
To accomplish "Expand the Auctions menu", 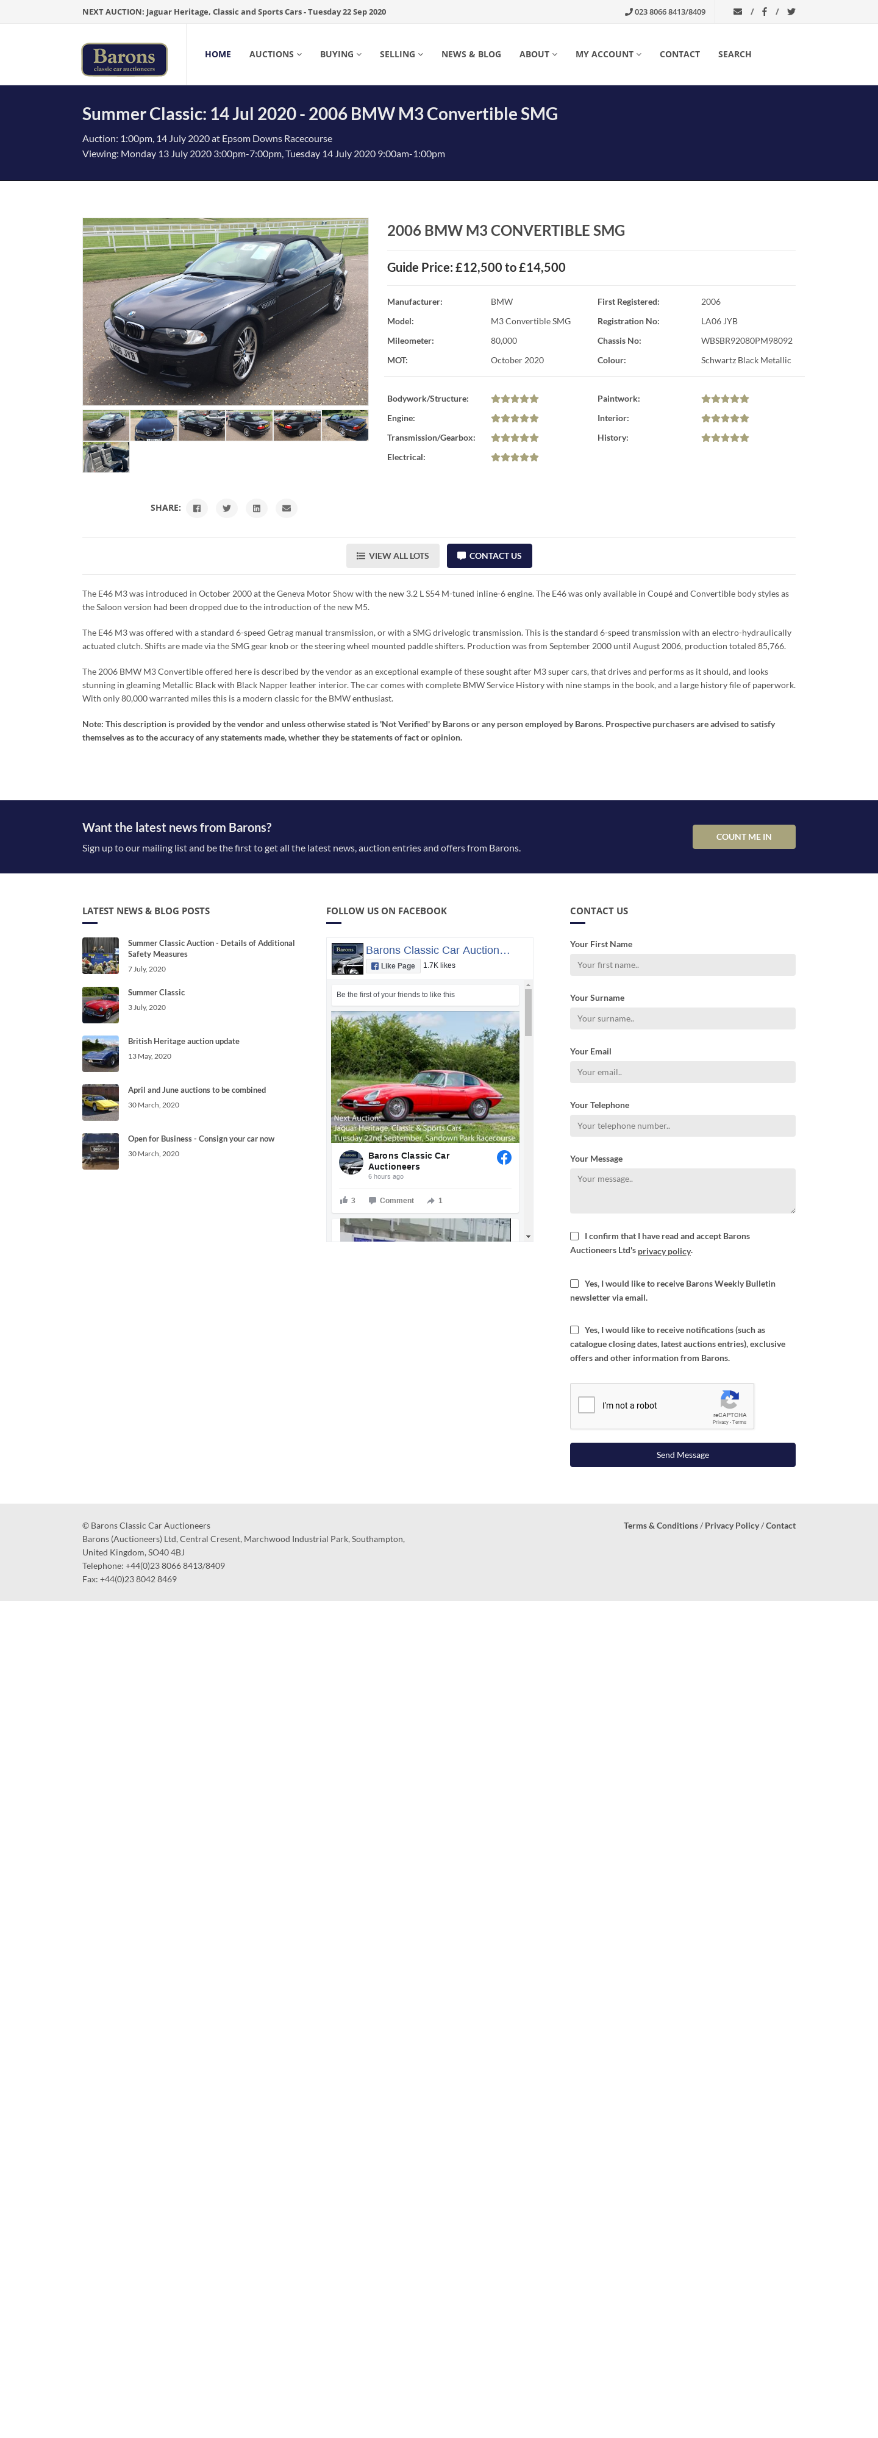I will click(276, 54).
